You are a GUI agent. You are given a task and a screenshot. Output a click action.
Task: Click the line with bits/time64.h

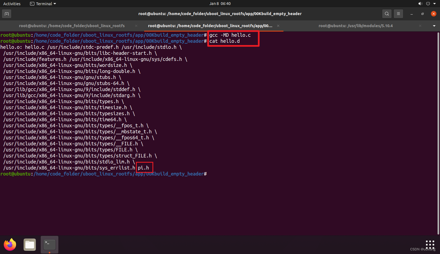65,120
